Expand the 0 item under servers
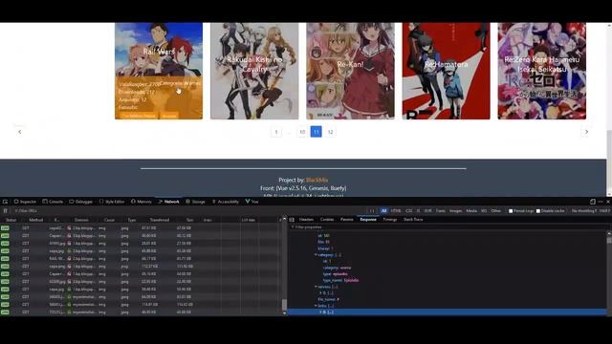Image resolution: width=612 pixels, height=344 pixels. click(x=320, y=293)
